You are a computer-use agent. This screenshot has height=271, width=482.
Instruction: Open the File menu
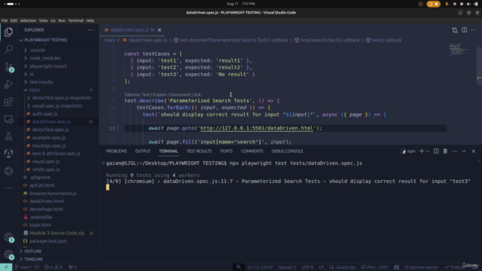click(5, 20)
